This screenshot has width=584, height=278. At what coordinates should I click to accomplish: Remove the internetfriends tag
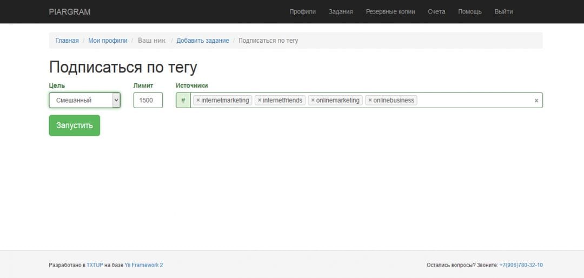[260, 100]
